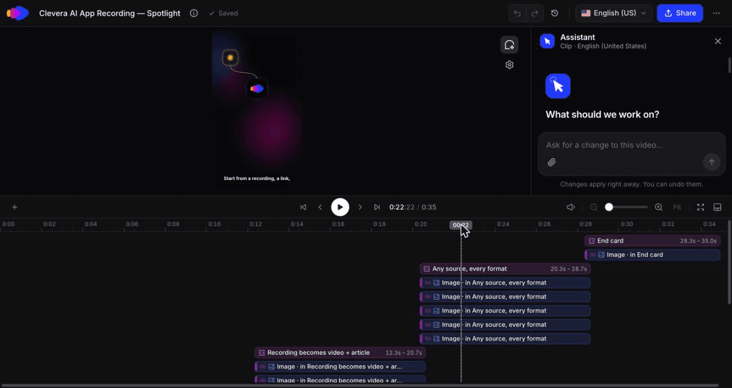Click the redo arrow button
The image size is (732, 388).
point(535,13)
